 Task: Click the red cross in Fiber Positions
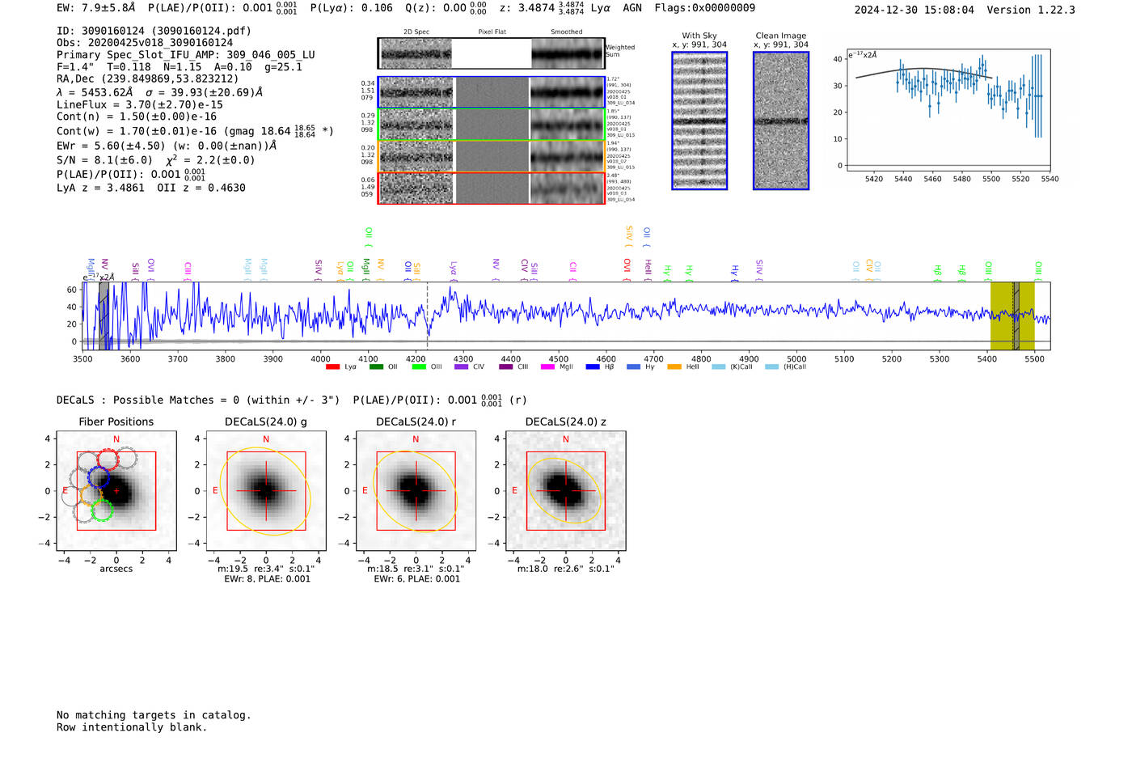(x=116, y=491)
